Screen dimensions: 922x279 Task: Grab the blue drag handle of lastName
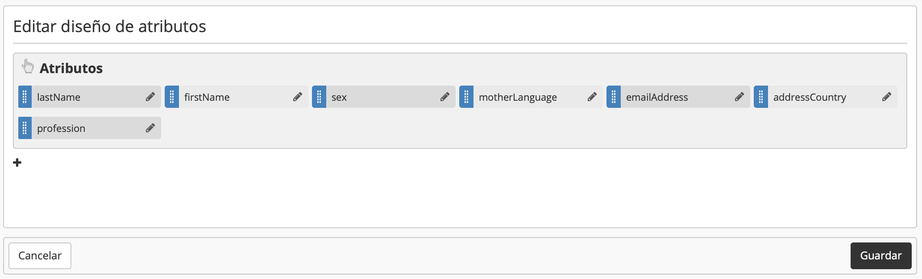[x=25, y=97]
